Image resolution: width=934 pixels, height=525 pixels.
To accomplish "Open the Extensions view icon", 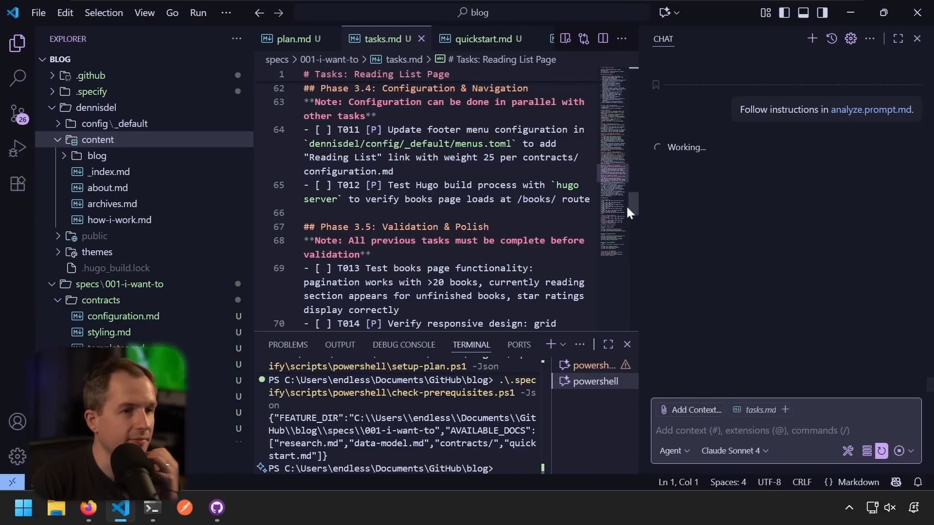I will (x=18, y=184).
